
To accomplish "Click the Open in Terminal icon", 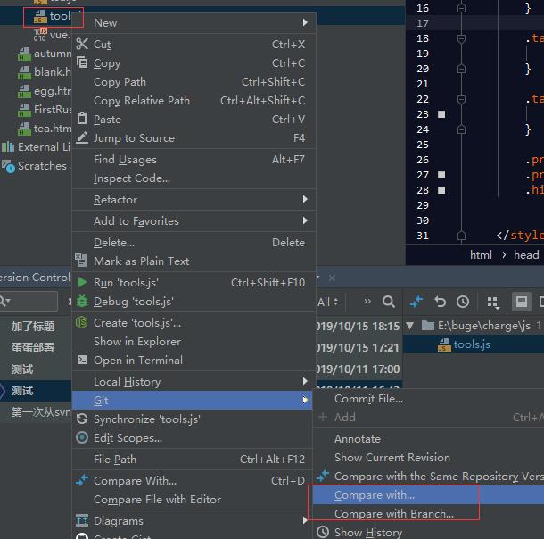I will click(x=82, y=360).
